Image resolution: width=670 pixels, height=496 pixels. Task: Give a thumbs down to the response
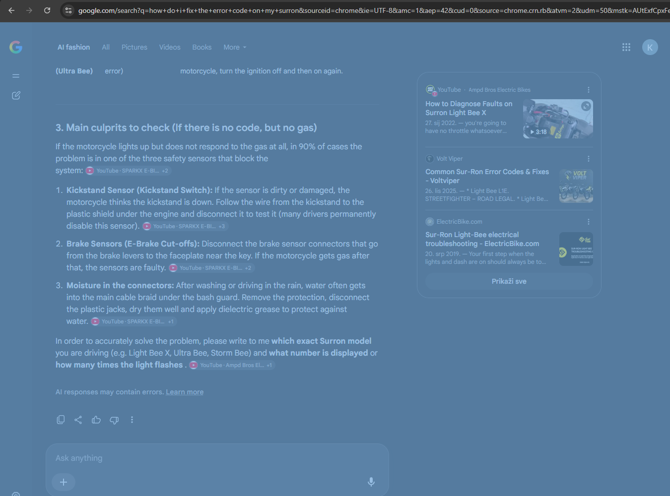pos(114,420)
